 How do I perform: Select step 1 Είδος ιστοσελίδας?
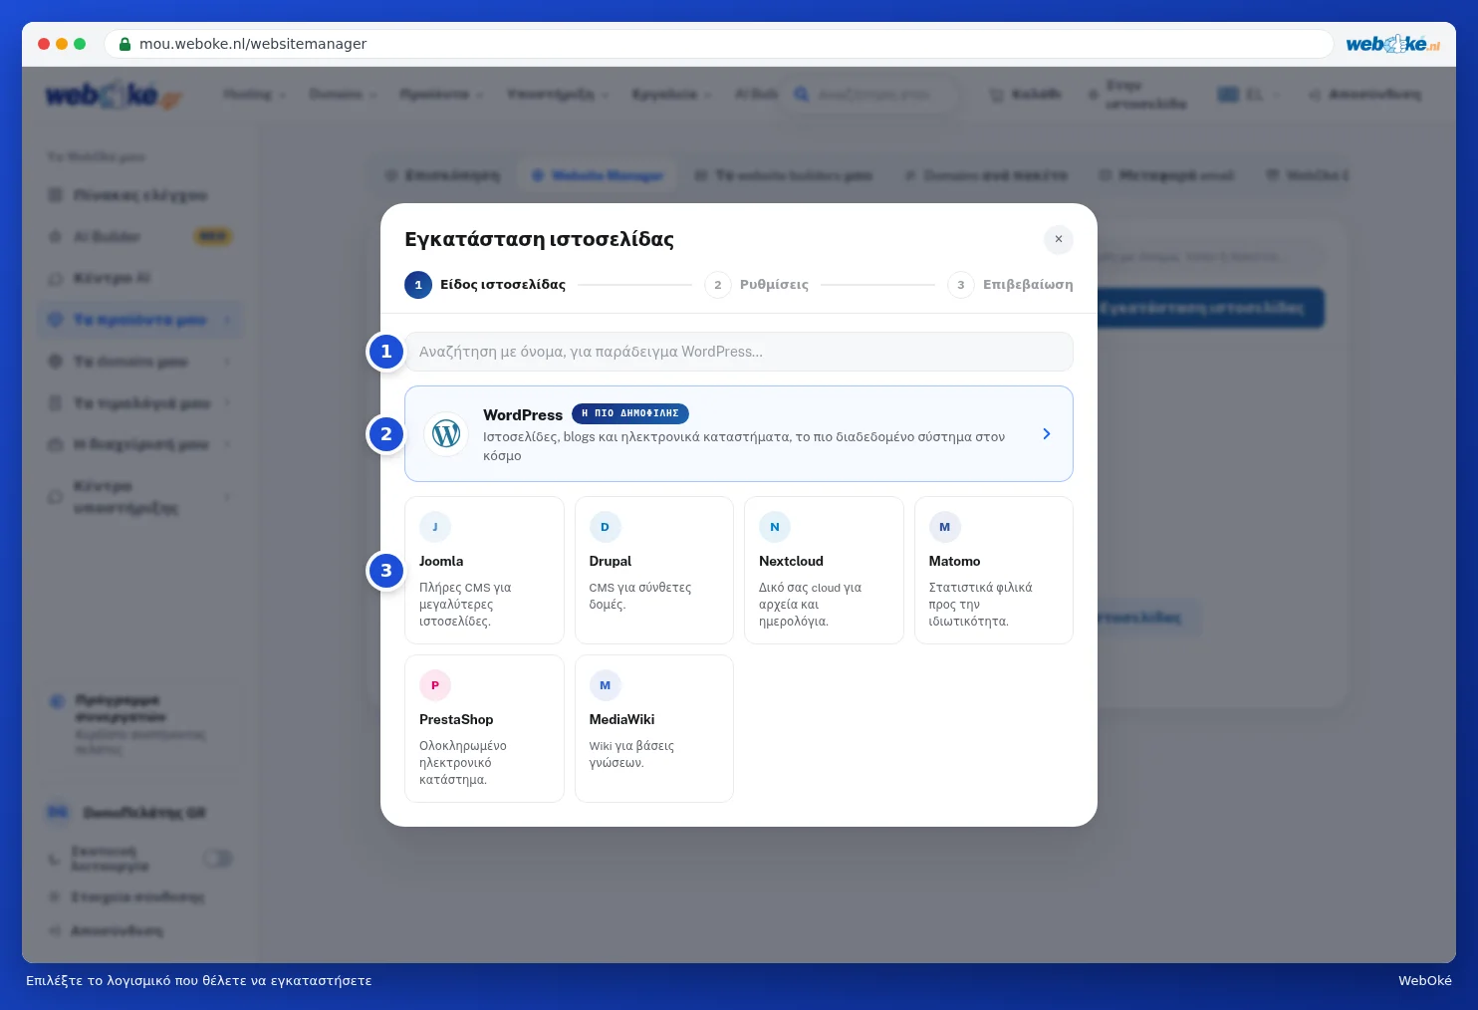pos(485,285)
